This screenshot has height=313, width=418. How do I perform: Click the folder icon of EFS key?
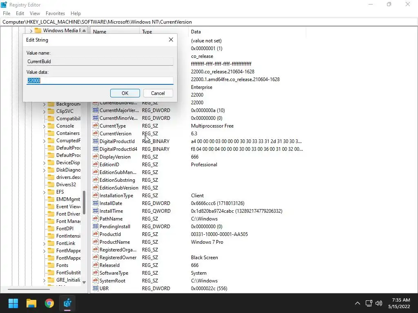click(x=51, y=192)
